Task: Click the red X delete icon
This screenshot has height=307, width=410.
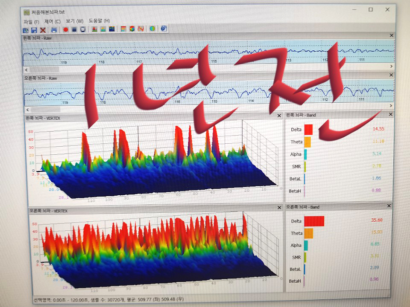Action: coord(42,29)
